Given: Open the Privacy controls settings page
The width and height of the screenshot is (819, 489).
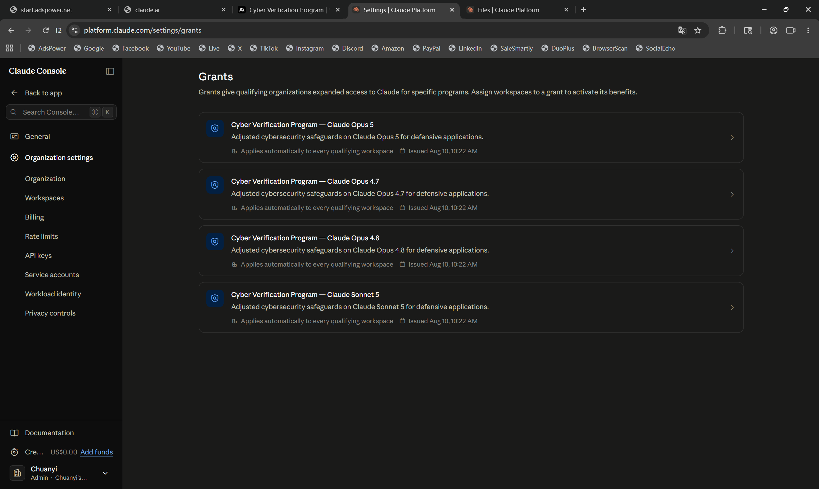Looking at the screenshot, I should [50, 313].
